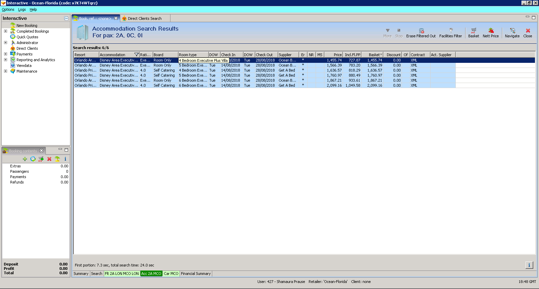Collapse the Interactive panel tree
This screenshot has height=289, width=539.
66,18
